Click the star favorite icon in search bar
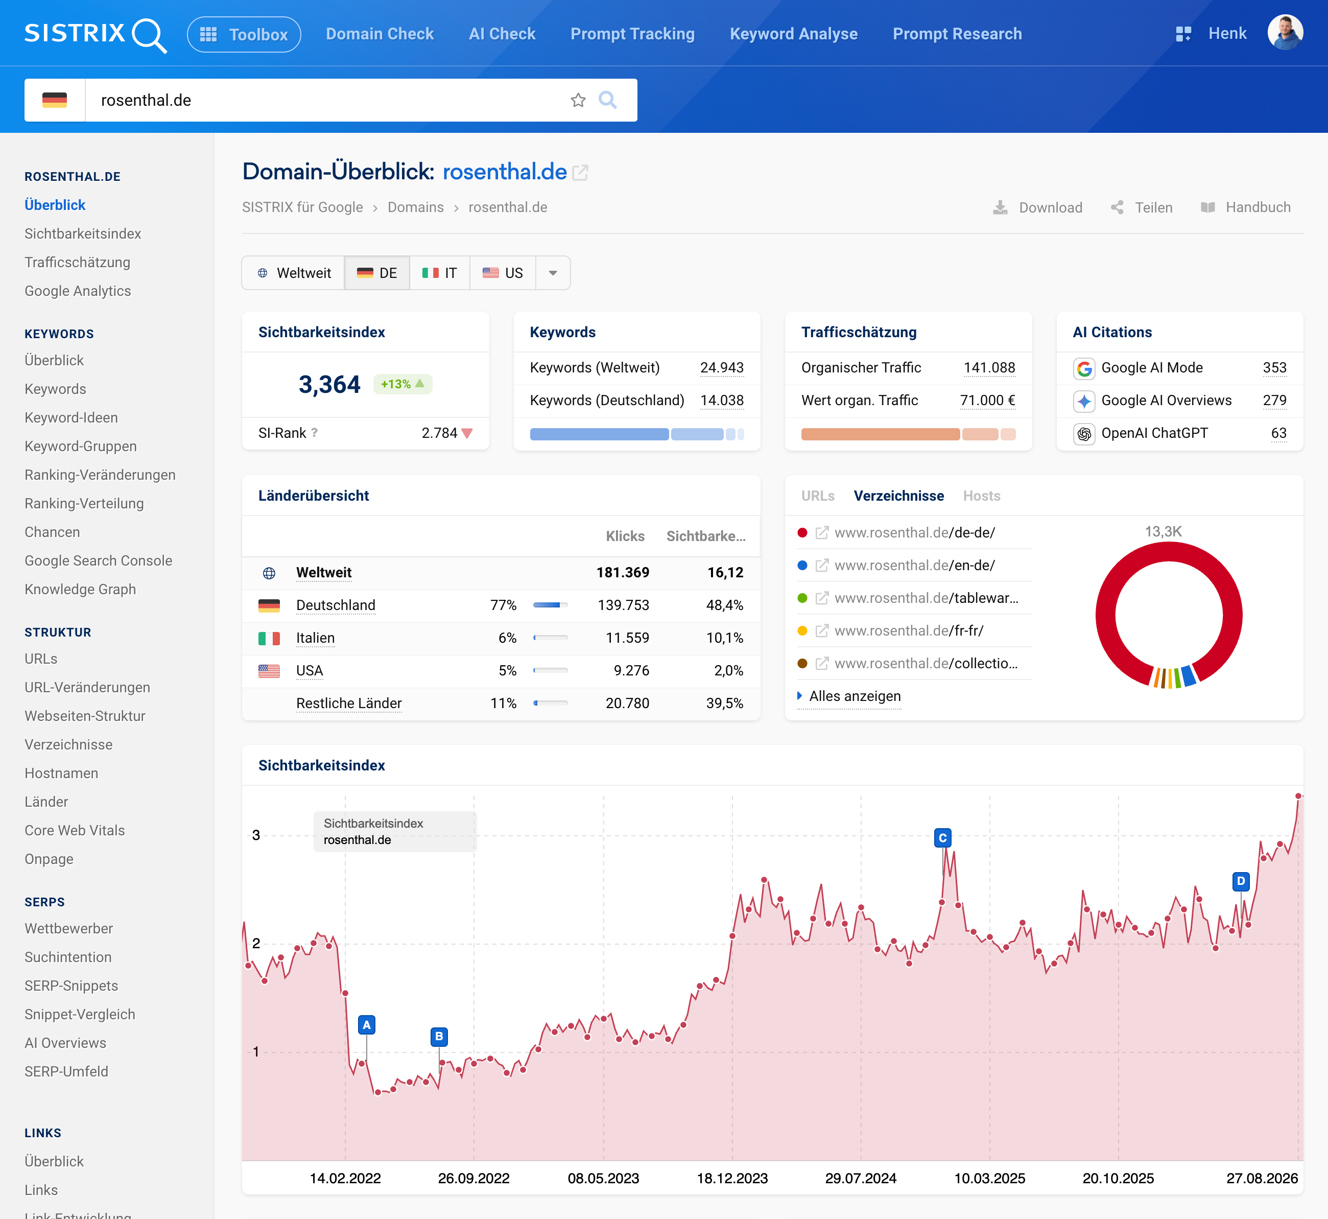Screen dimensions: 1328x1219 [x=578, y=100]
